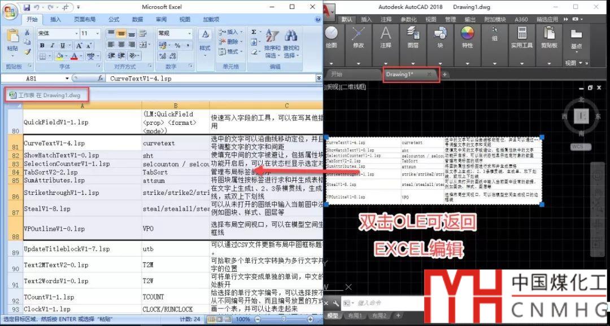Click the Increase Indent icon
Image resolution: width=610 pixels, height=326 pixels.
pos(121,56)
